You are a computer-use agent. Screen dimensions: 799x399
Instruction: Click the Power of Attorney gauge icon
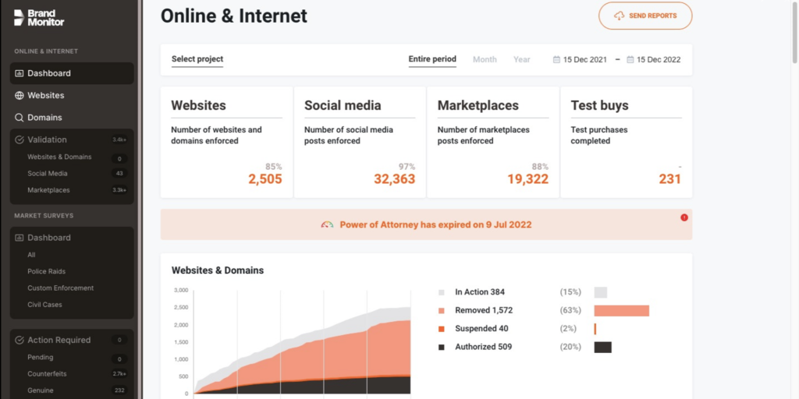tap(327, 224)
